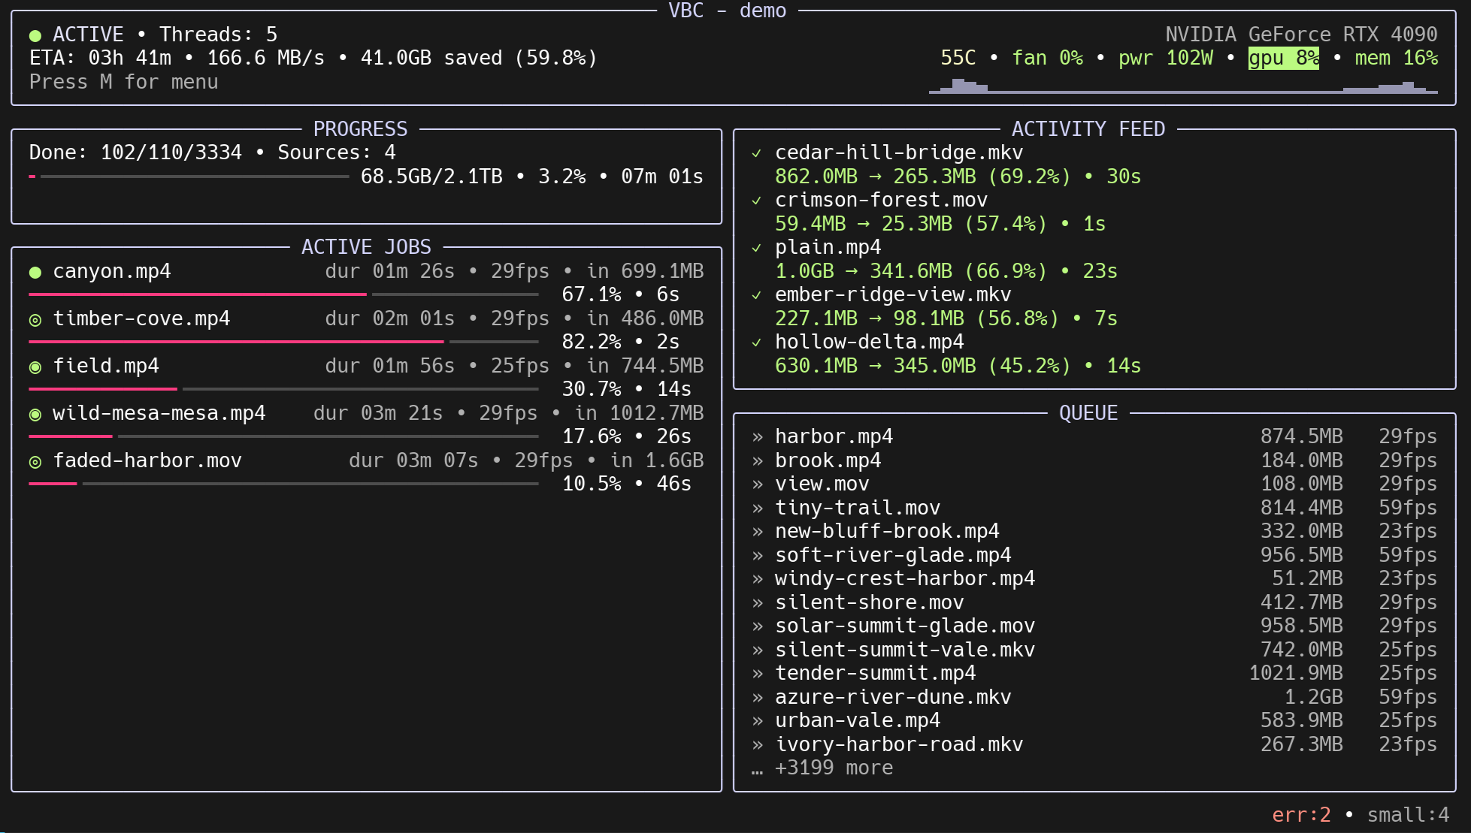
Task: Click checkmark next to ember-ridge-view.mkv
Action: pos(756,295)
